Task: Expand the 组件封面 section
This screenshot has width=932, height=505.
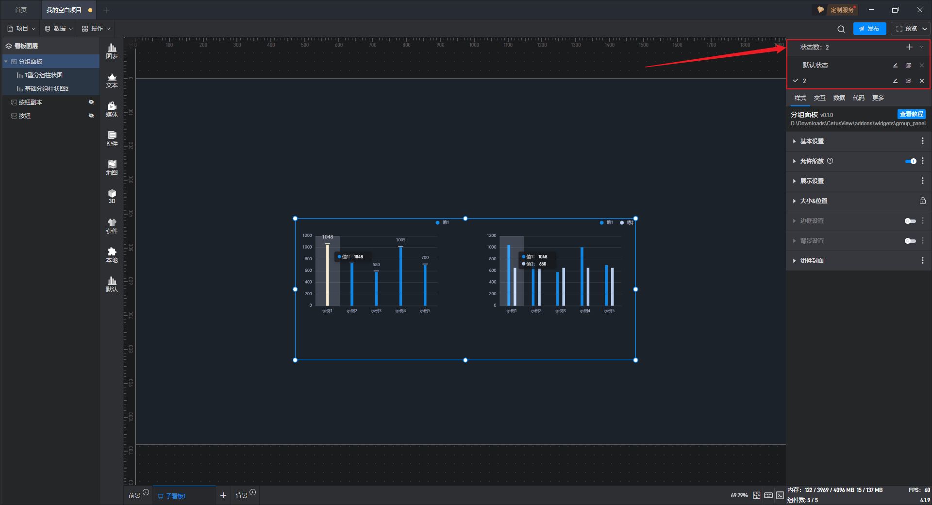Action: [x=794, y=261]
